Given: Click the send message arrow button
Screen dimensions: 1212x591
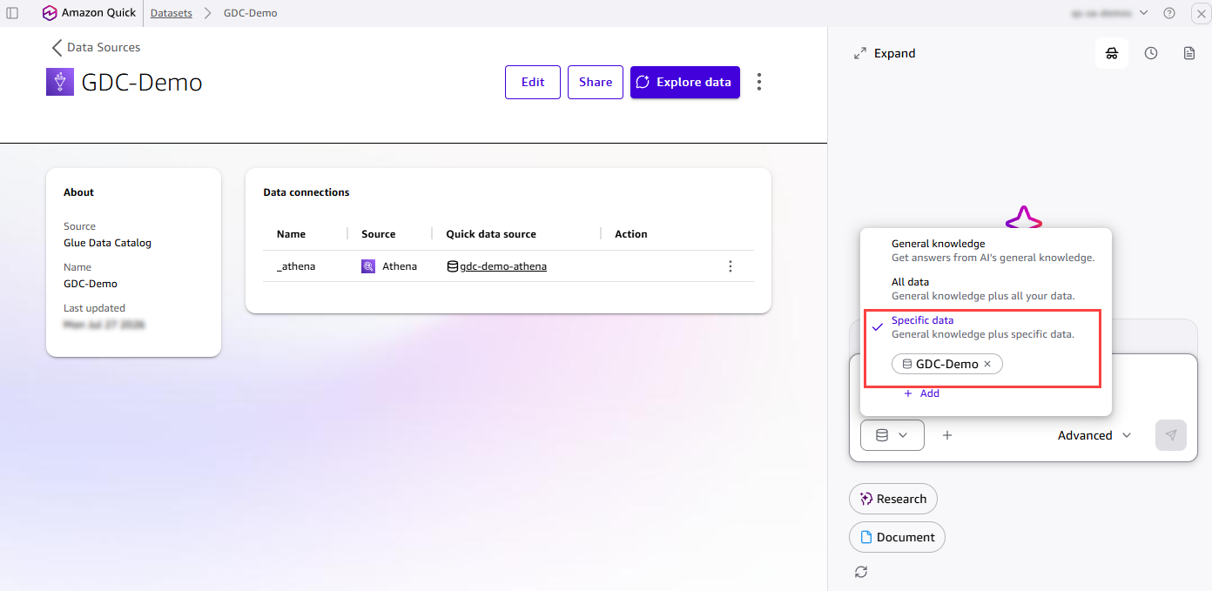Looking at the screenshot, I should click(x=1171, y=435).
